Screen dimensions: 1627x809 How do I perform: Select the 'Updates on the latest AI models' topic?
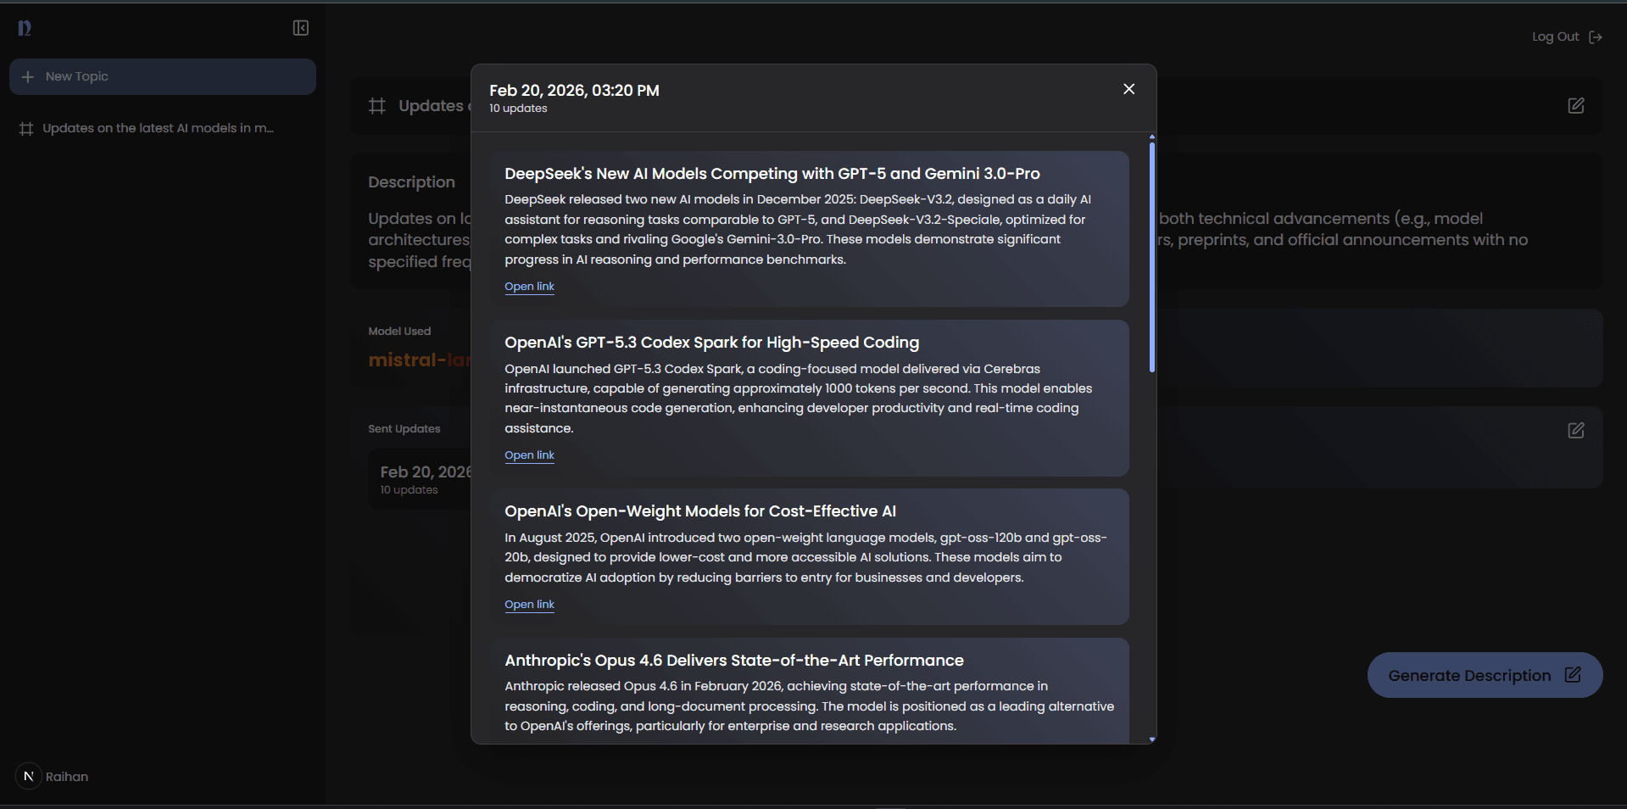[x=158, y=128]
